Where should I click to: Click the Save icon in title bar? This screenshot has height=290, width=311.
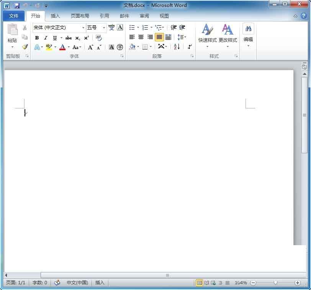[x=17, y=6]
